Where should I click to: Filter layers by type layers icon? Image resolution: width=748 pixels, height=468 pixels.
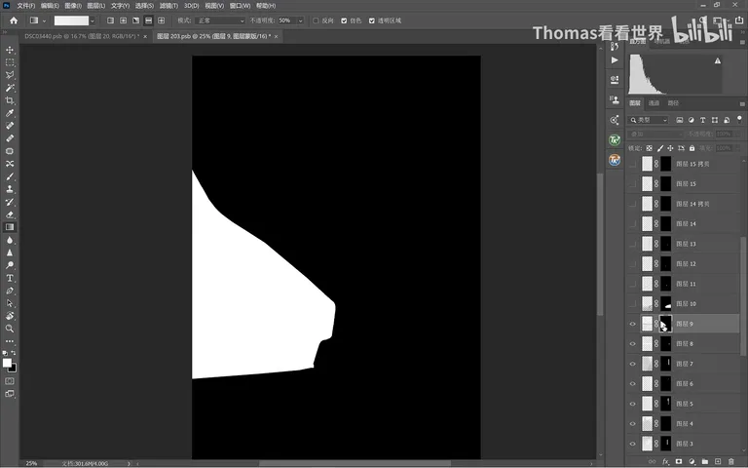click(x=702, y=120)
